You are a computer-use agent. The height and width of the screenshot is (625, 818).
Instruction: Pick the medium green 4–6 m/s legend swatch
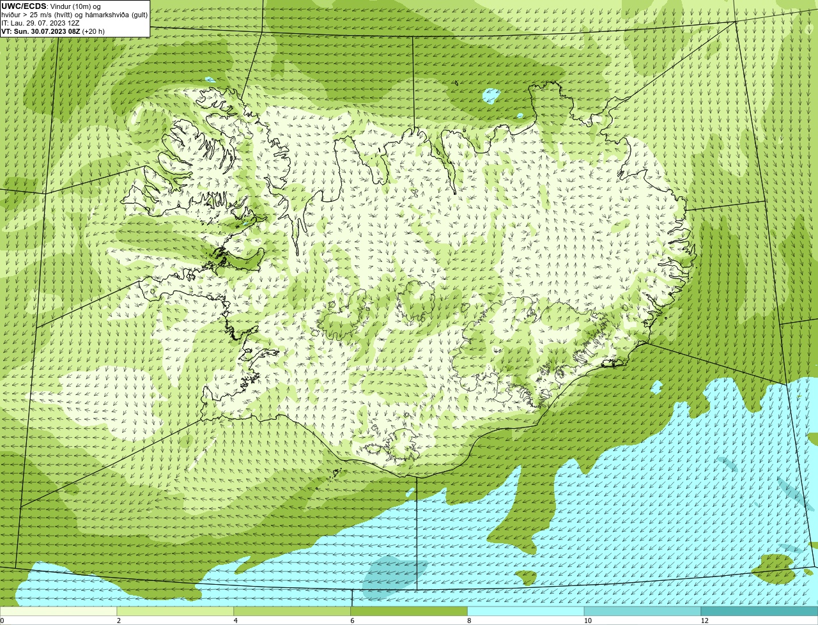tap(293, 612)
